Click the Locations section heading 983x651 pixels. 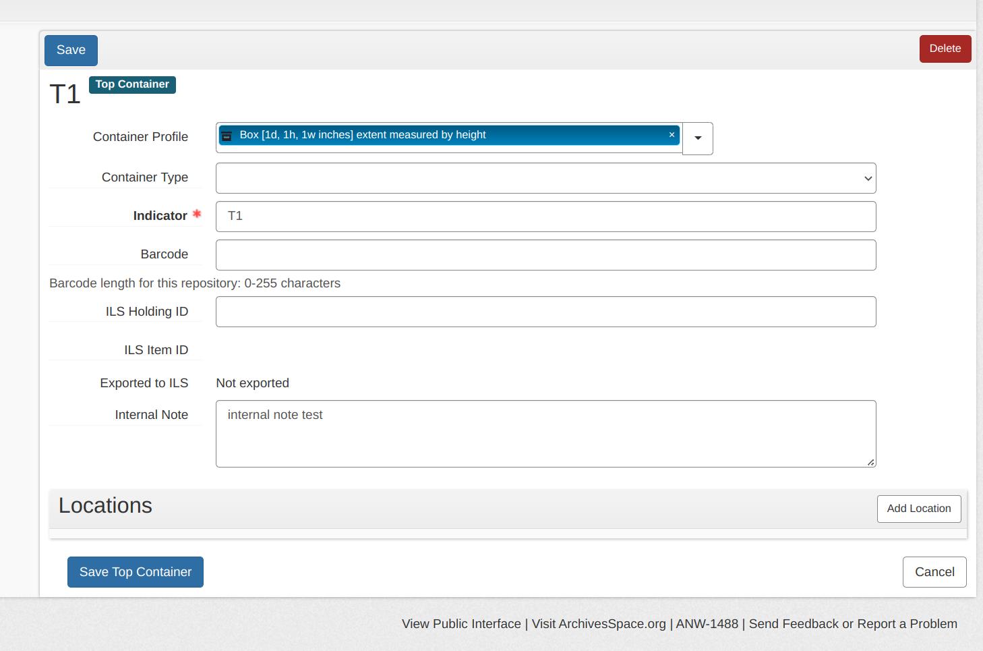pyautogui.click(x=105, y=506)
